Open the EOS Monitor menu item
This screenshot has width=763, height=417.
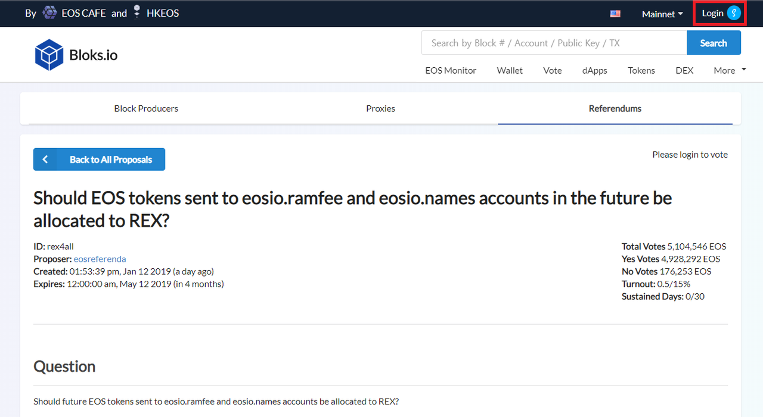451,70
